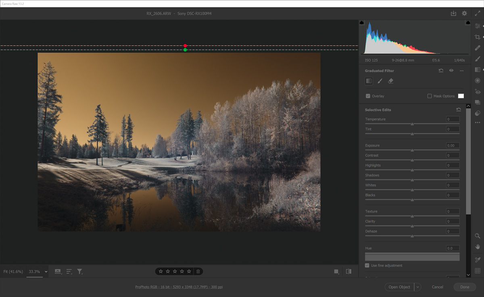
Task: Pick the Zoom magnifier tool
Action: [x=478, y=236]
